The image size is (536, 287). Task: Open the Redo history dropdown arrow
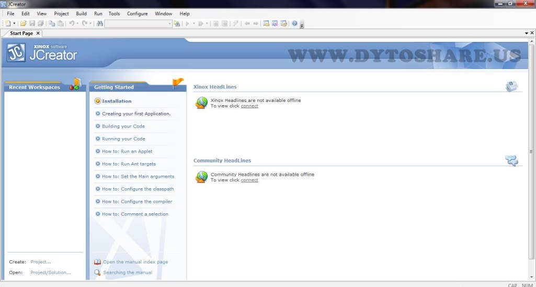click(90, 24)
